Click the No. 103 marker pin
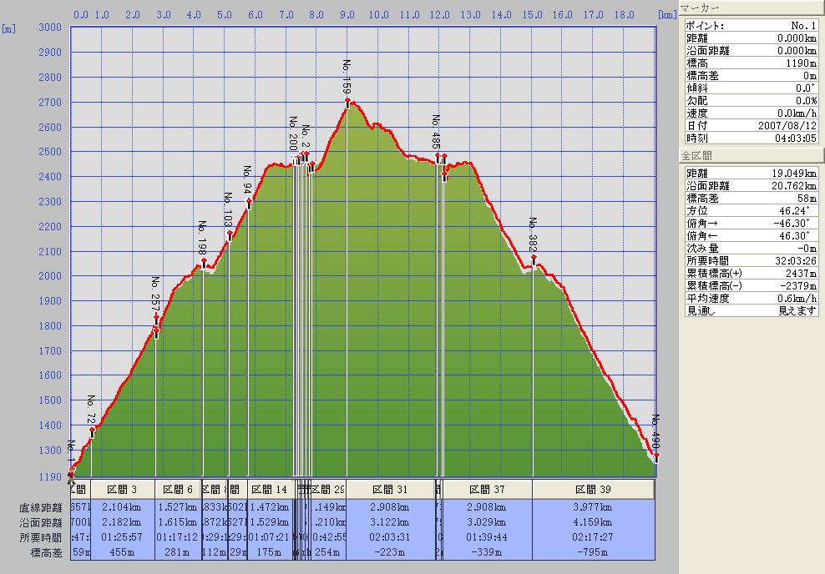Image resolution: width=825 pixels, height=574 pixels. [230, 234]
